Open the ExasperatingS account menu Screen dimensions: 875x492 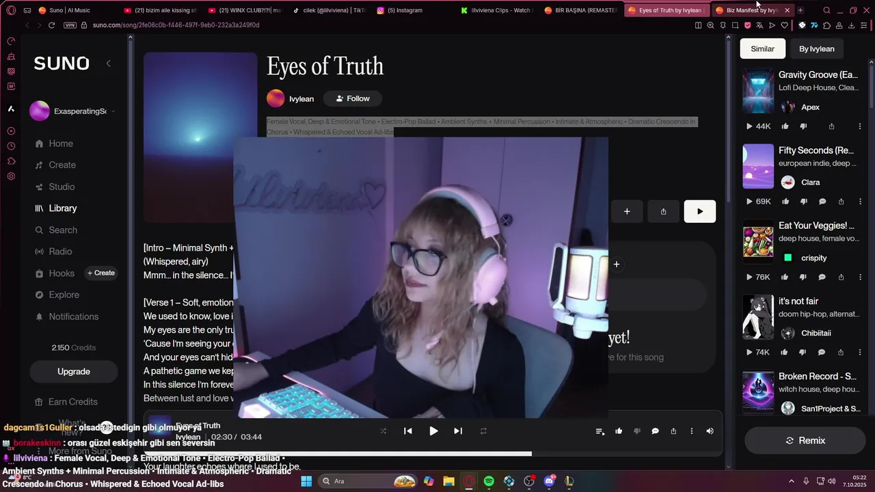coord(73,111)
